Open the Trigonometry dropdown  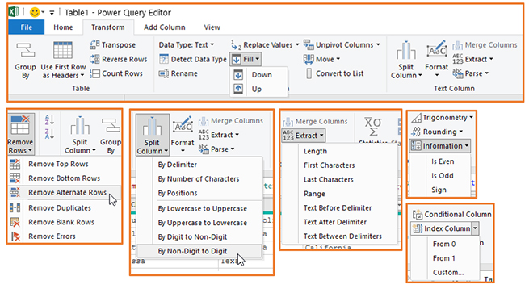[443, 118]
